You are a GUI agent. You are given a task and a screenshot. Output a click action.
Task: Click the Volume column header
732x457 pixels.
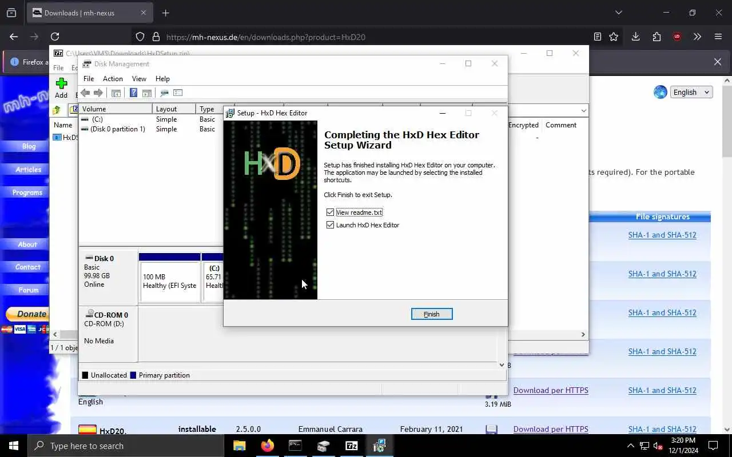116,109
